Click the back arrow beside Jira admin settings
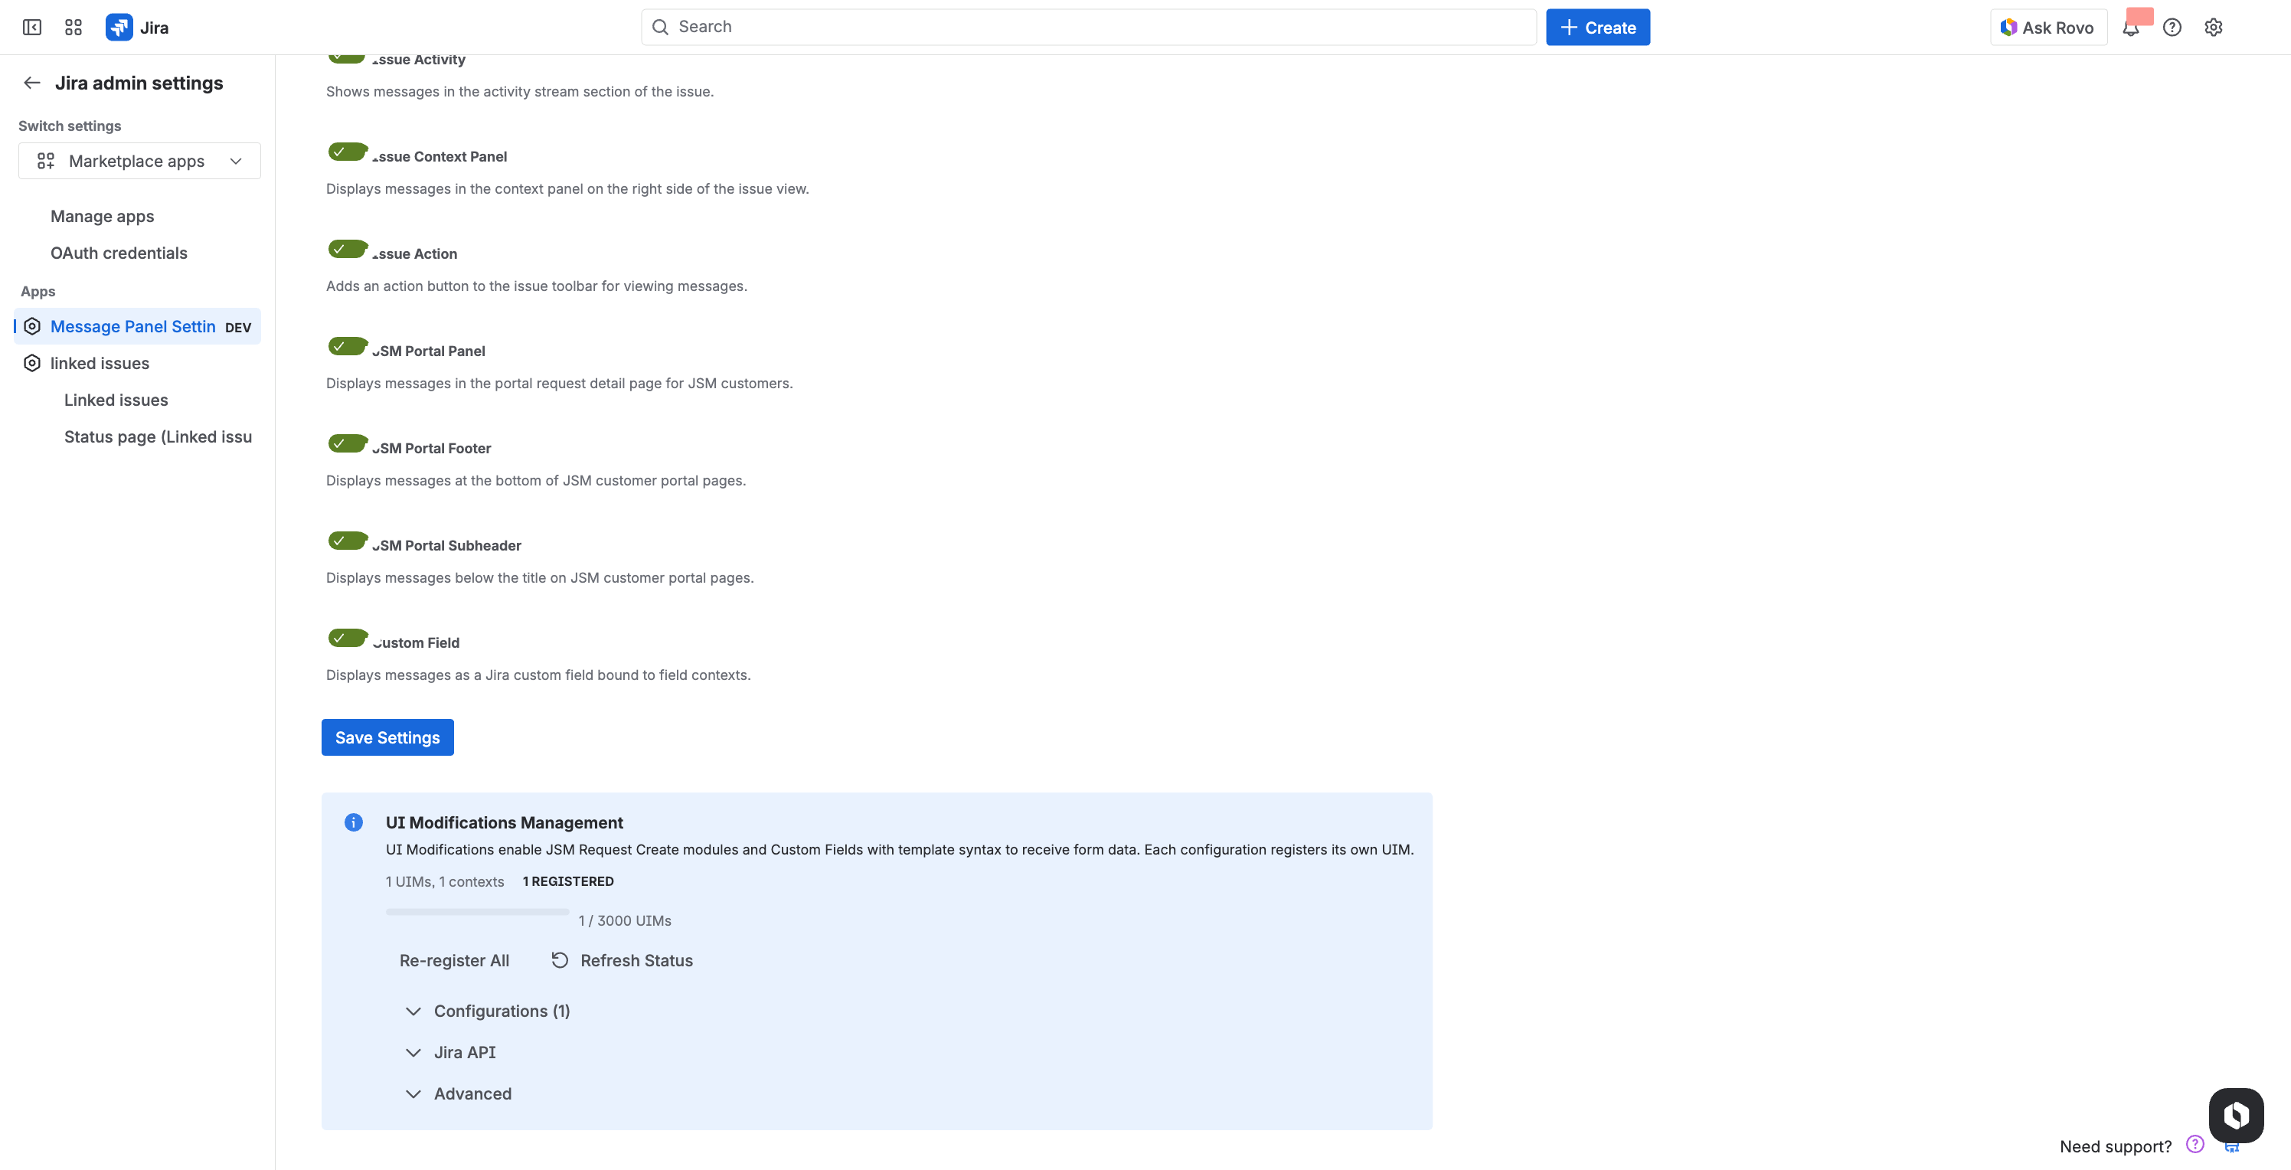 point(32,82)
